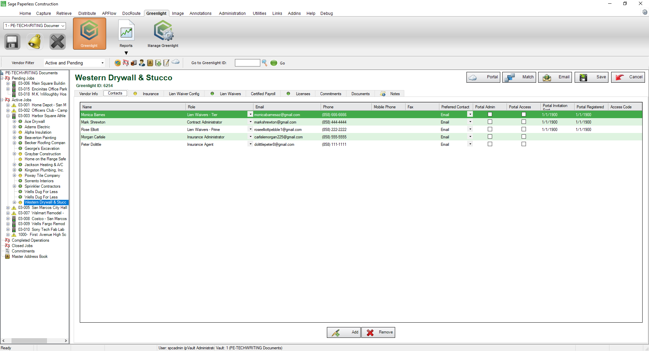Open the Reports ribbon icon
649x351 pixels.
(126, 33)
